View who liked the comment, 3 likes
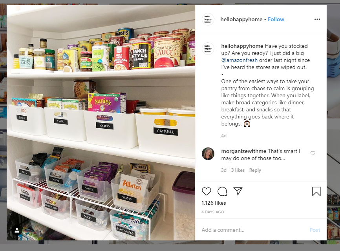Viewport: 340px width, 251px height. tap(238, 170)
